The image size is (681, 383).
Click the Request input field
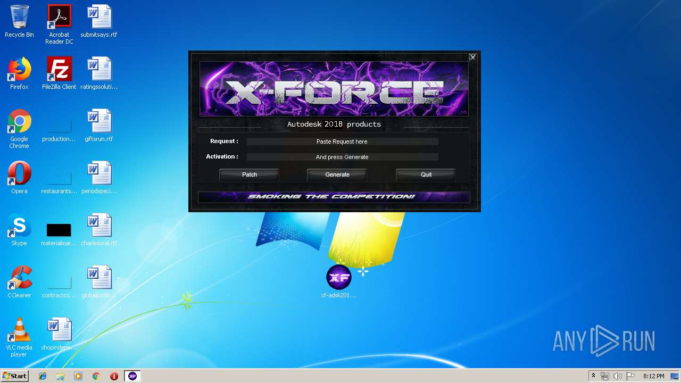pos(342,141)
